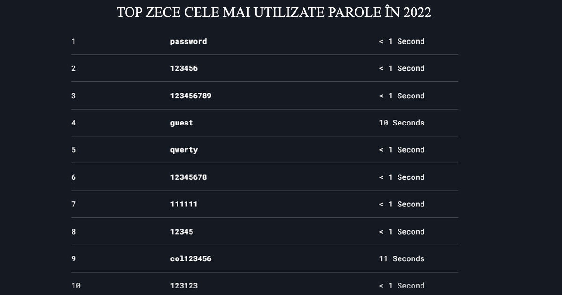Select the "qwerty" password entry
This screenshot has height=295, width=562.
point(184,150)
